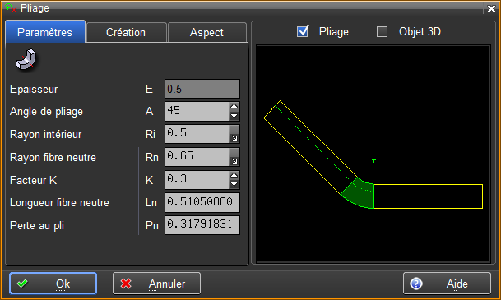
Task: Increase the Facteur K value
Action: point(234,175)
